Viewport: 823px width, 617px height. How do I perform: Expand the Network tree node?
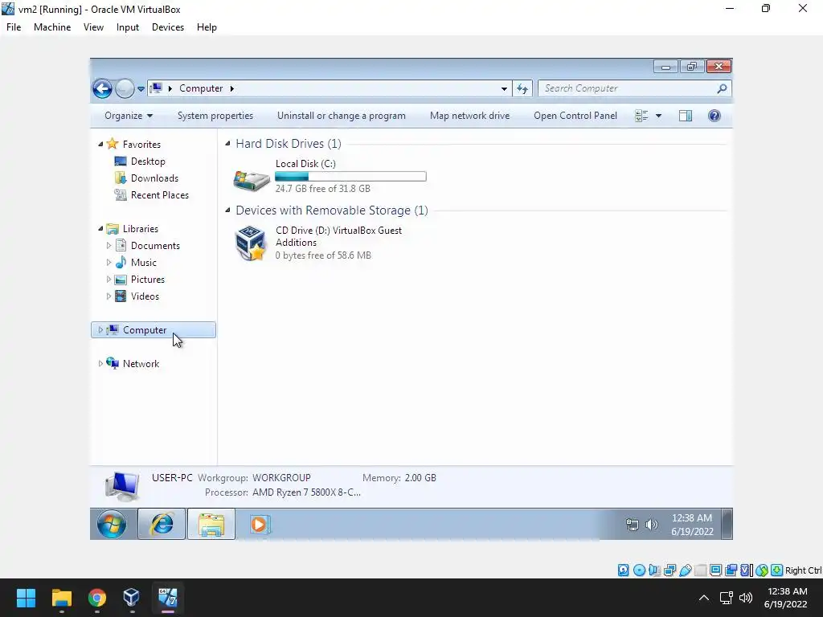click(100, 364)
